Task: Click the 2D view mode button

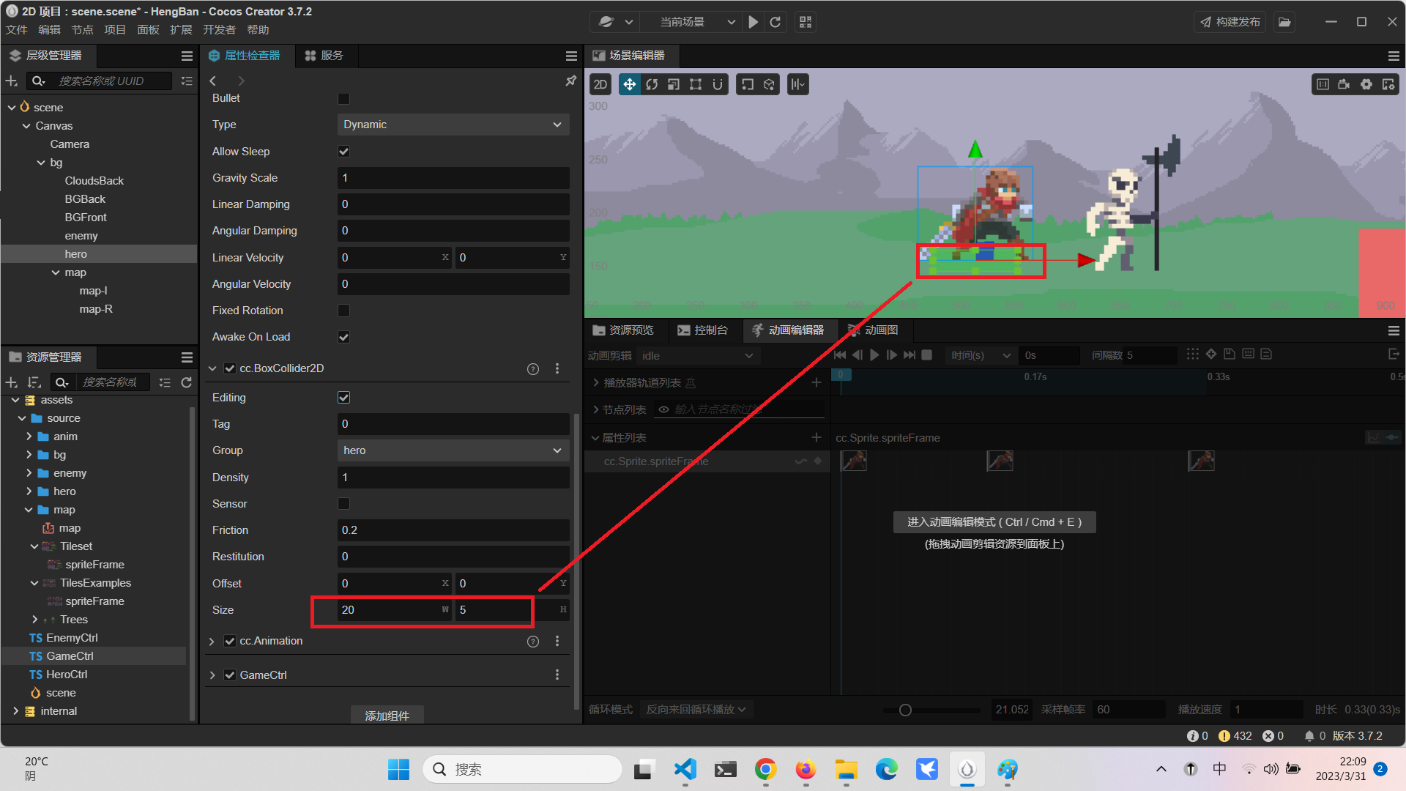Action: [x=600, y=85]
